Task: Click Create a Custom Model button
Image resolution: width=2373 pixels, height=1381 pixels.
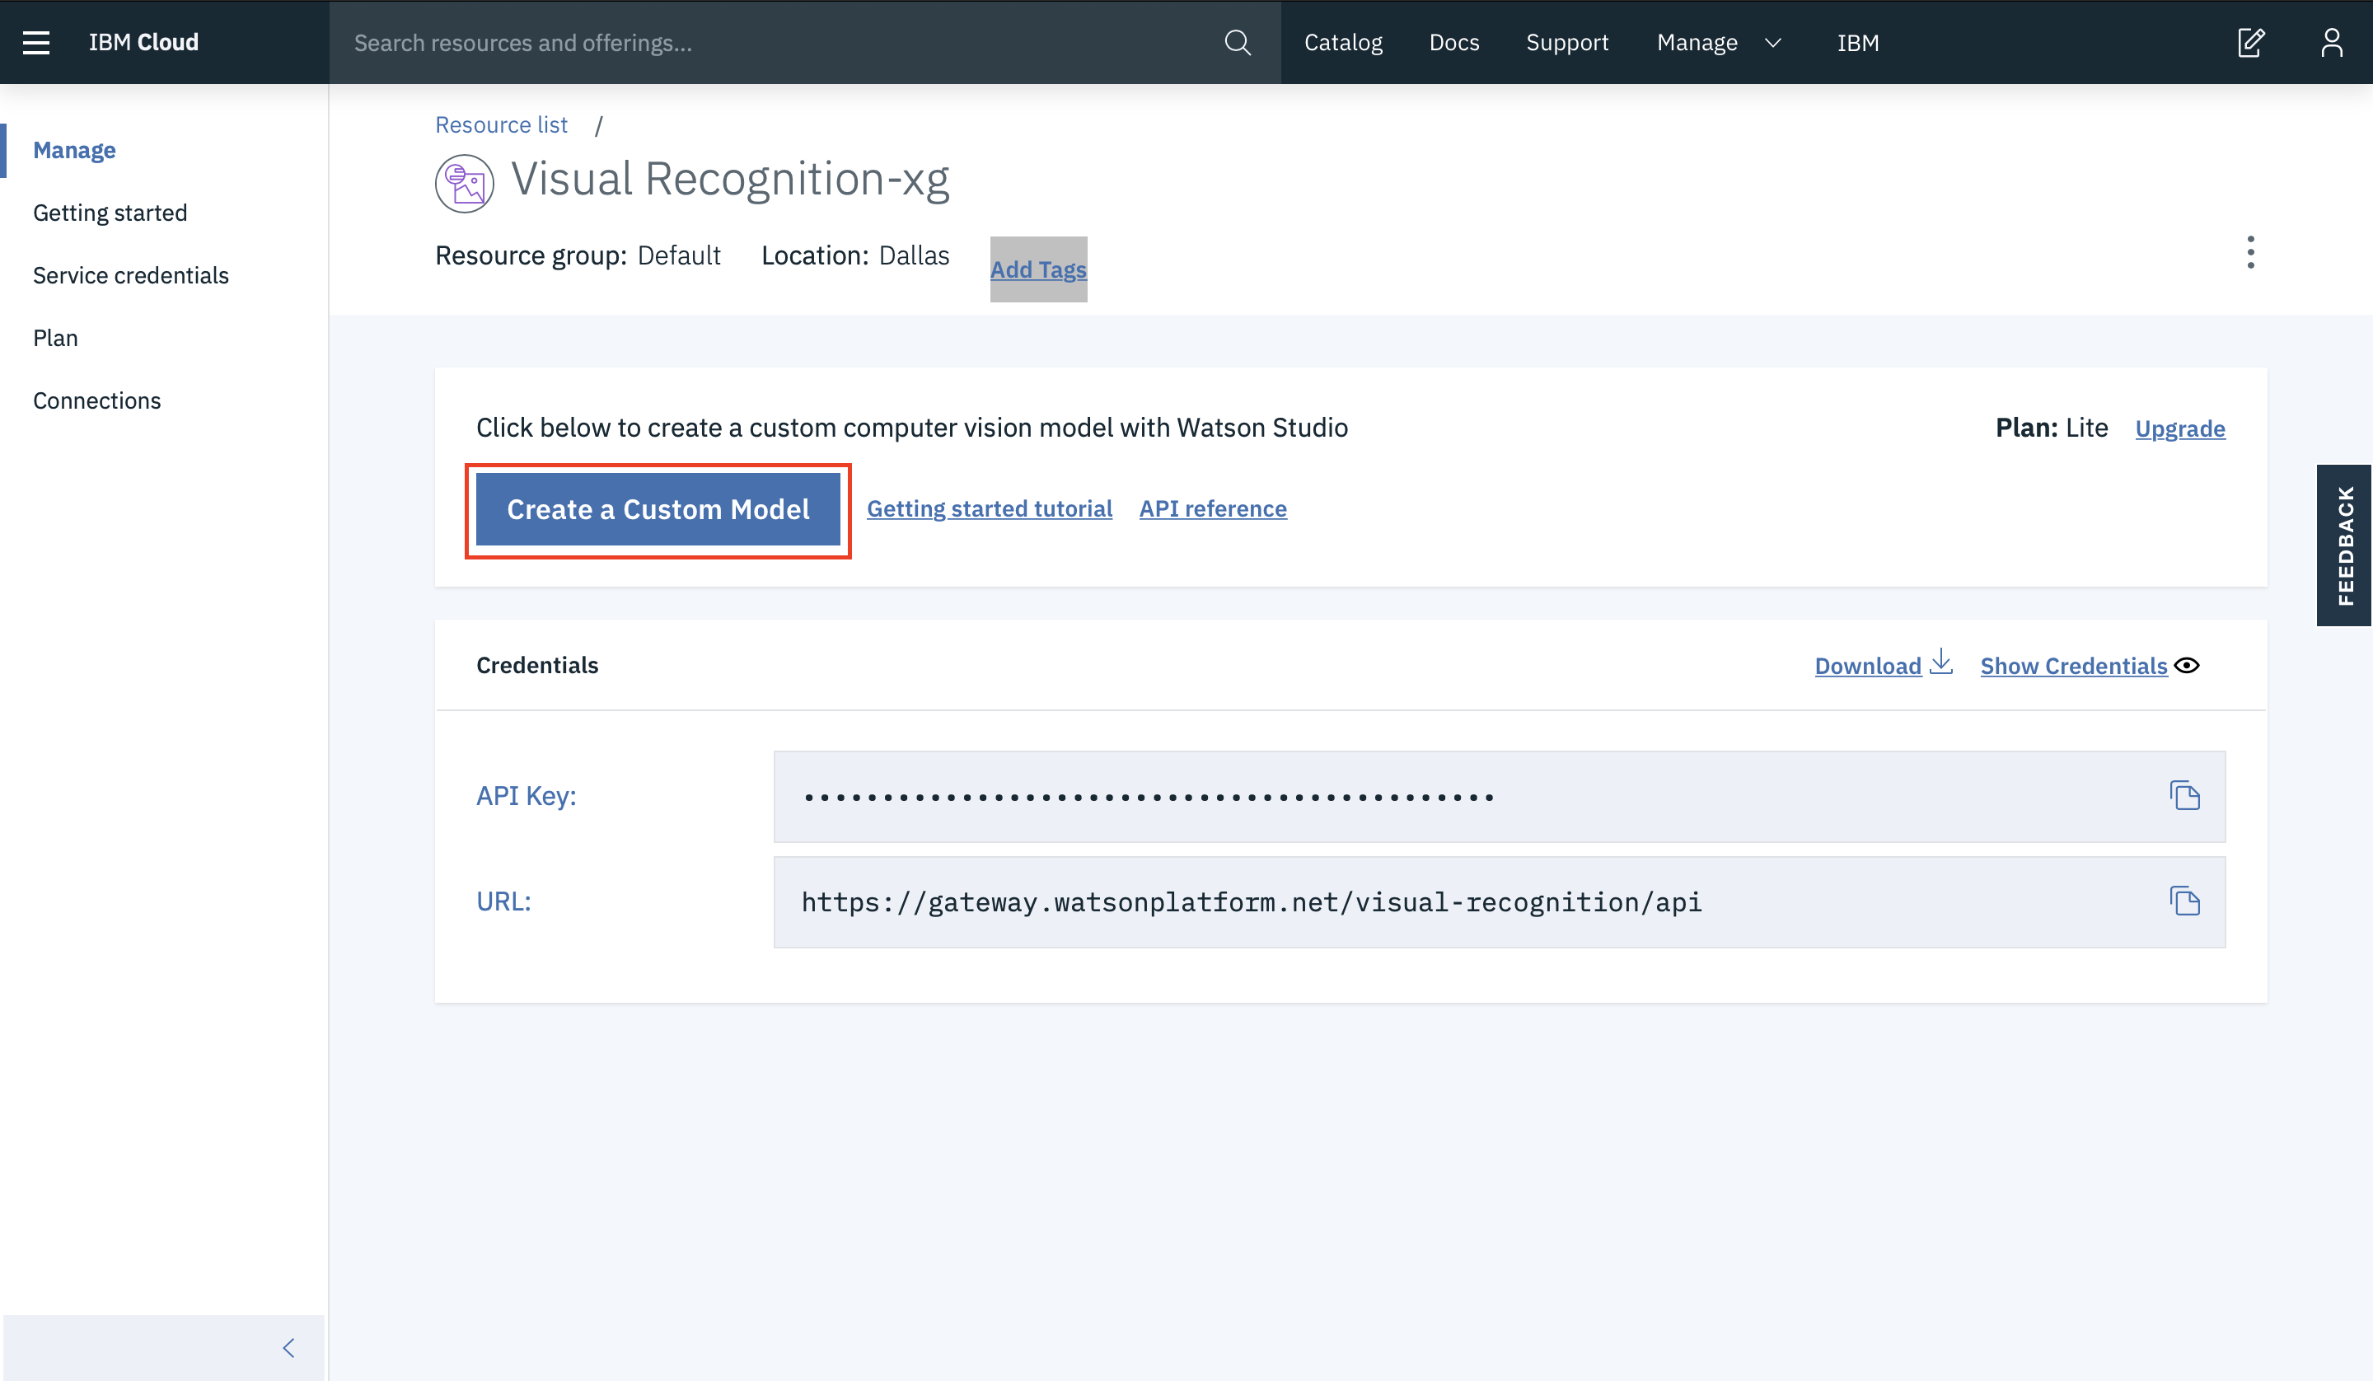Action: pyautogui.click(x=658, y=509)
